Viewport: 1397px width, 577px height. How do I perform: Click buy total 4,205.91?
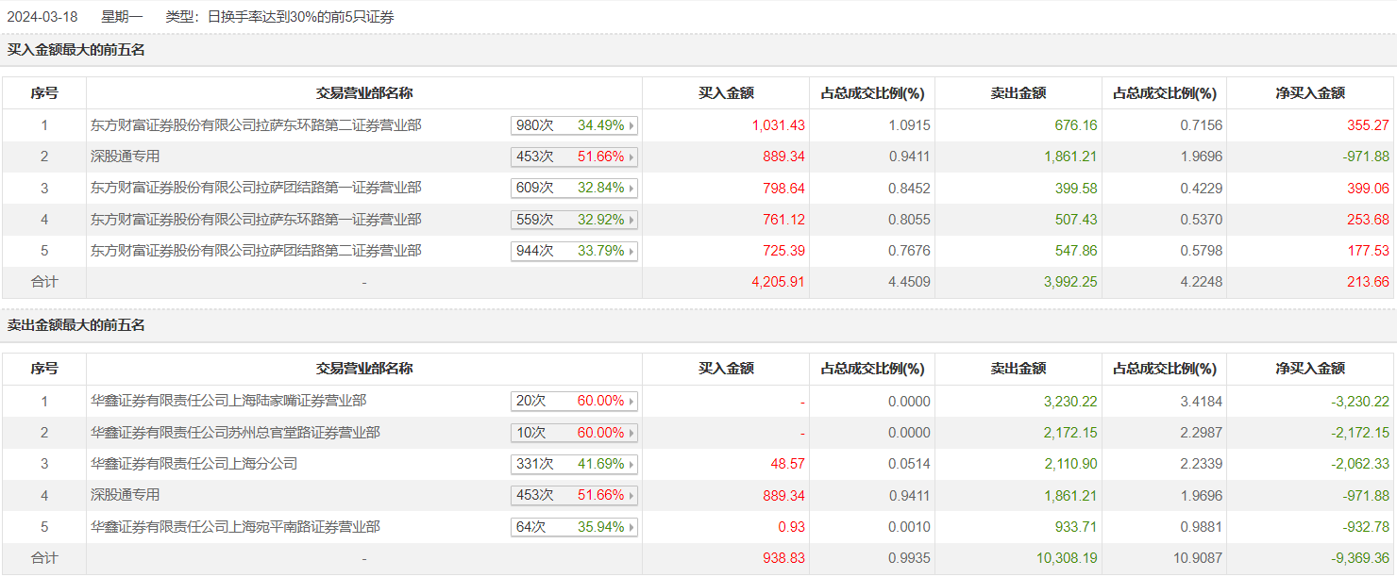coord(779,282)
